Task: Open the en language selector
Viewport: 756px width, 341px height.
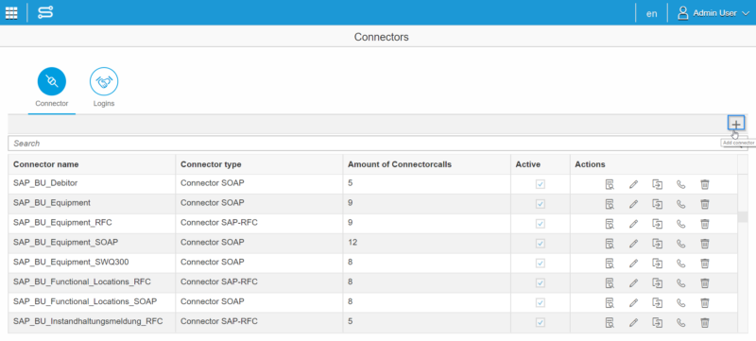Action: pyautogui.click(x=651, y=13)
